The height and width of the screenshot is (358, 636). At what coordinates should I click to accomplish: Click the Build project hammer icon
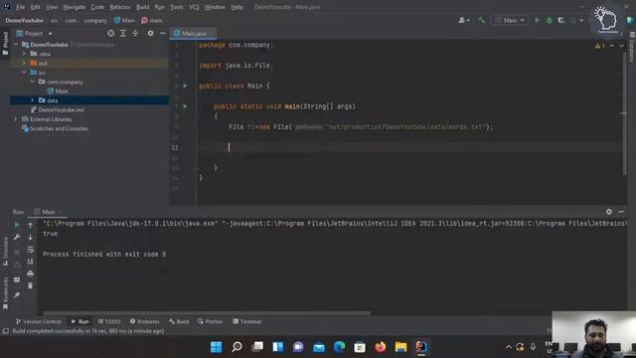[481, 20]
